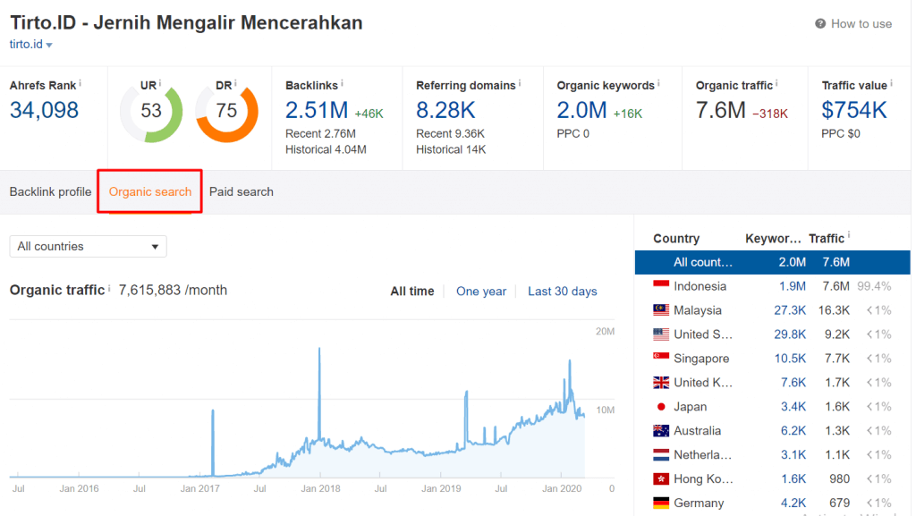Click the Hong Kong flag icon

(661, 478)
